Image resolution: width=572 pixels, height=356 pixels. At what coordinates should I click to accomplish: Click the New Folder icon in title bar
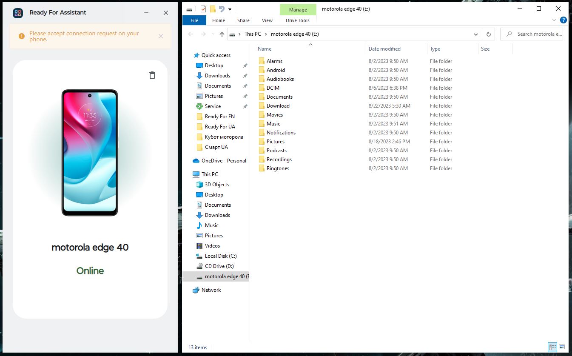pyautogui.click(x=213, y=9)
